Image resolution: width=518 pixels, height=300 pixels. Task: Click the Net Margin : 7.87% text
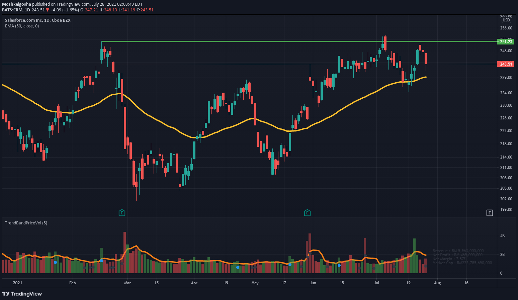(x=449, y=259)
